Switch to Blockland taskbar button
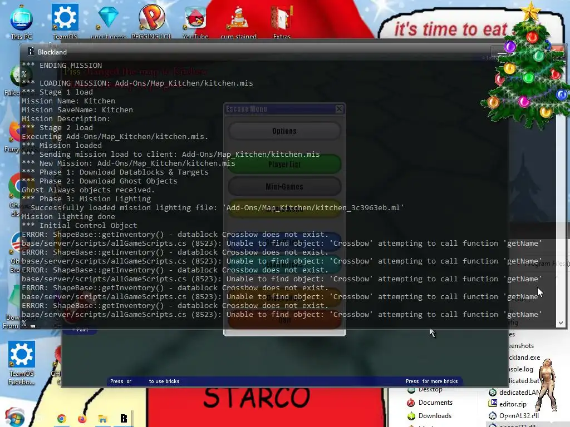Viewport: 570px width, 427px height. click(124, 419)
